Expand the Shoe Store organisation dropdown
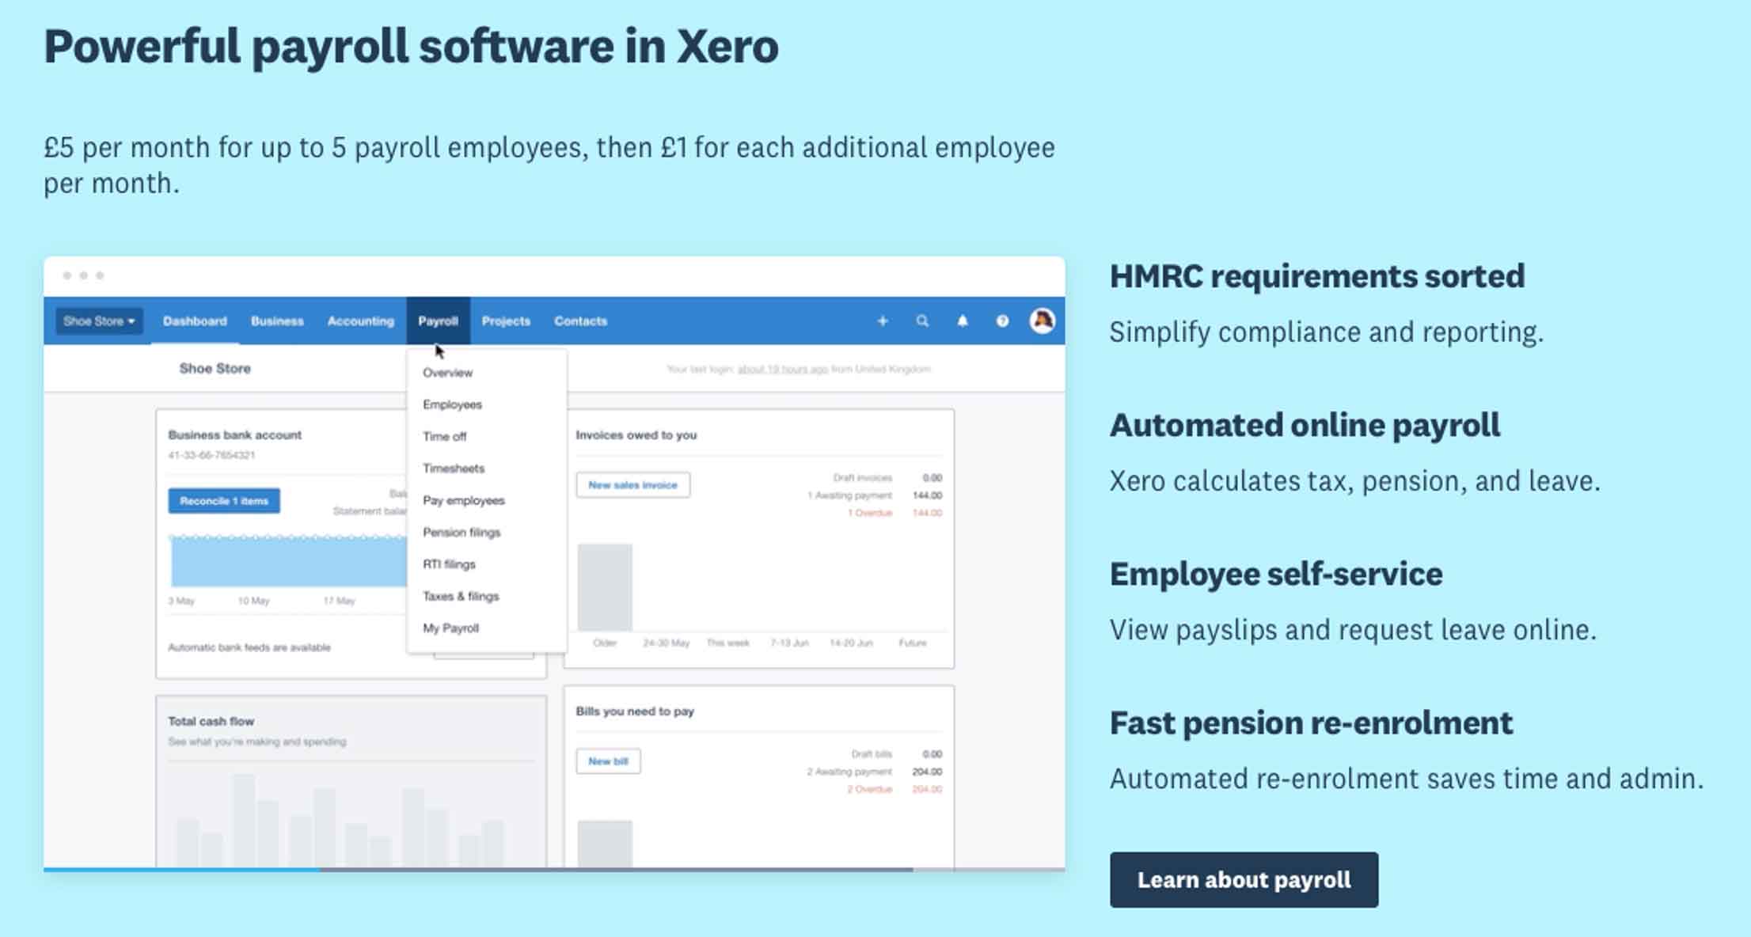The height and width of the screenshot is (937, 1751). coord(99,321)
